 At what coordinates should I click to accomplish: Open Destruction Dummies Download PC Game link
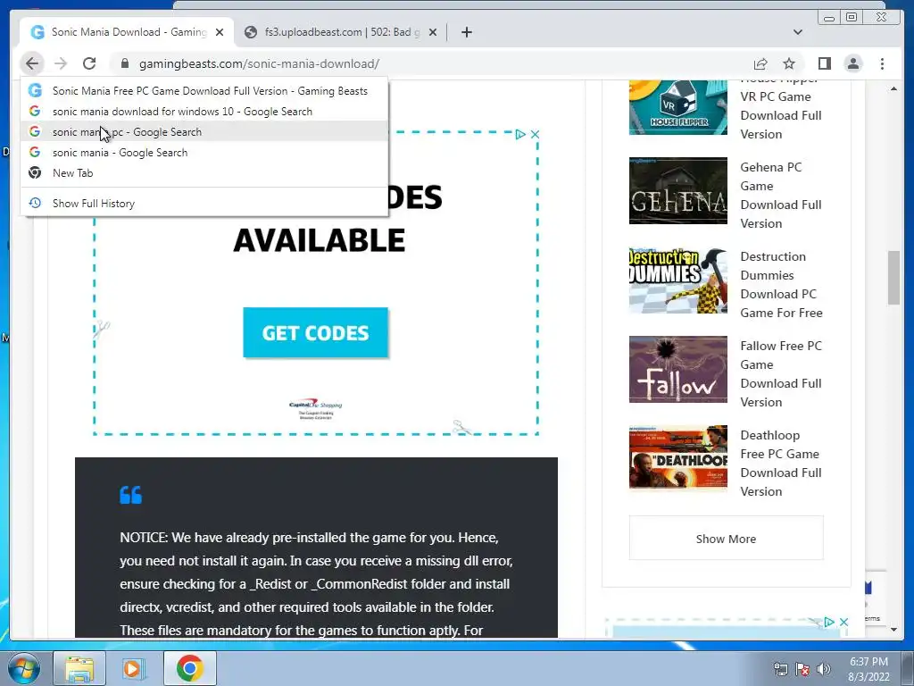coord(781,285)
